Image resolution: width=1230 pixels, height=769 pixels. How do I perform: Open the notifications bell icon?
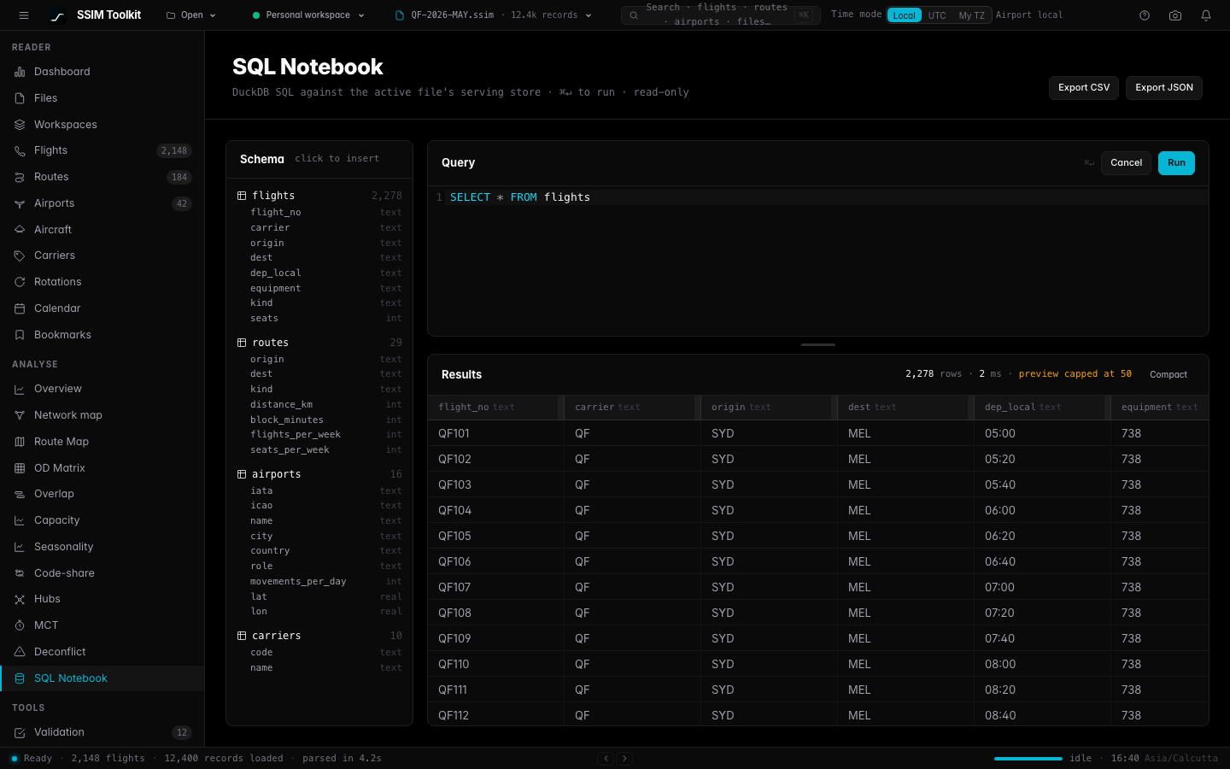click(x=1206, y=15)
